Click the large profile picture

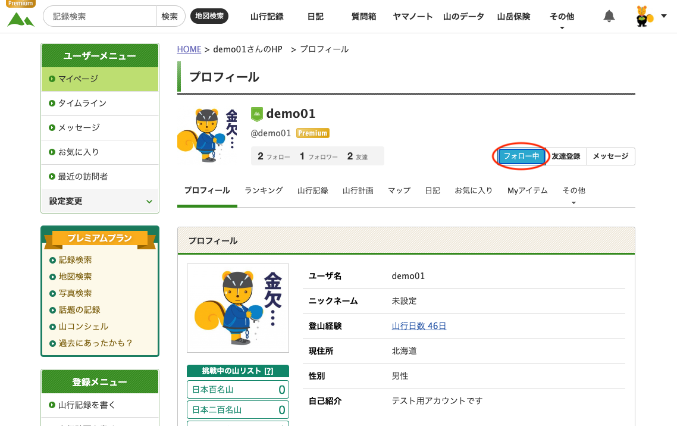point(238,308)
